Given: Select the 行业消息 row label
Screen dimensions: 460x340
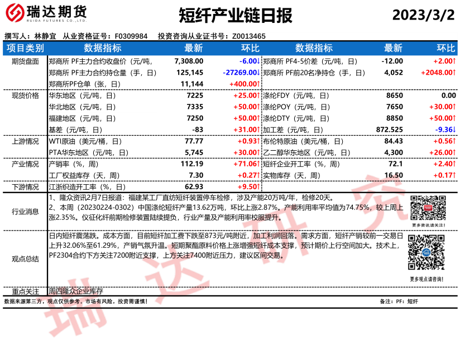Looking at the screenshot, I should pos(25,211).
